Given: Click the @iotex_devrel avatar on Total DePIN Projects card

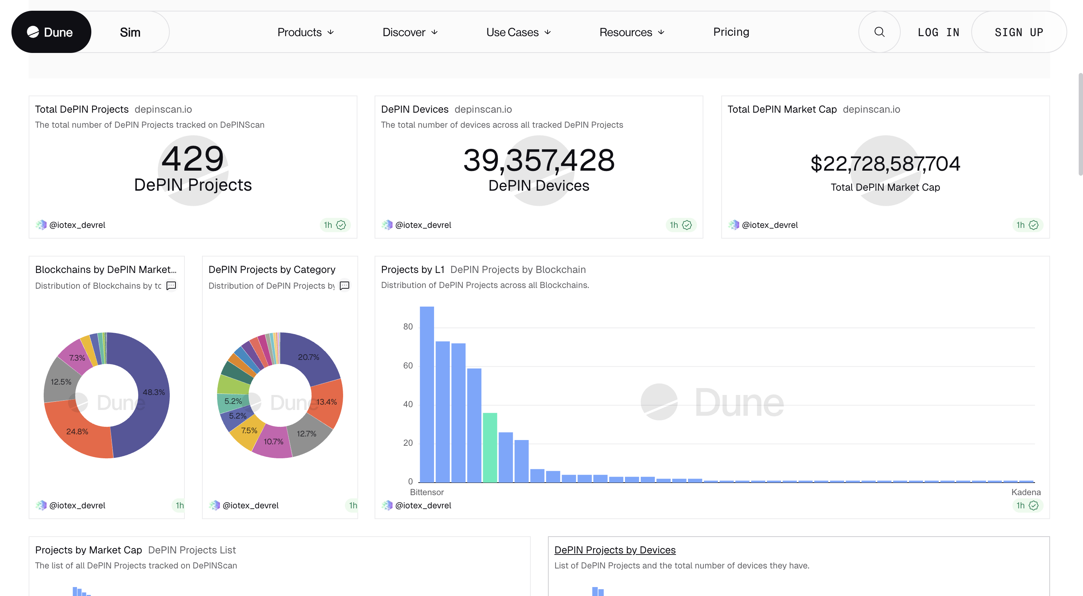Looking at the screenshot, I should coord(41,225).
